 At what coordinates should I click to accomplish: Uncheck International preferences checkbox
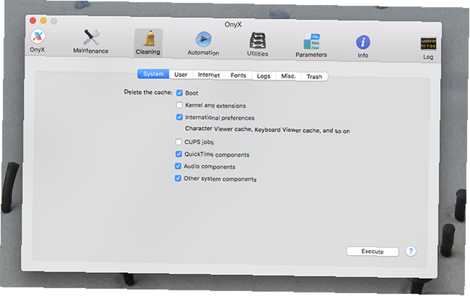coord(179,117)
